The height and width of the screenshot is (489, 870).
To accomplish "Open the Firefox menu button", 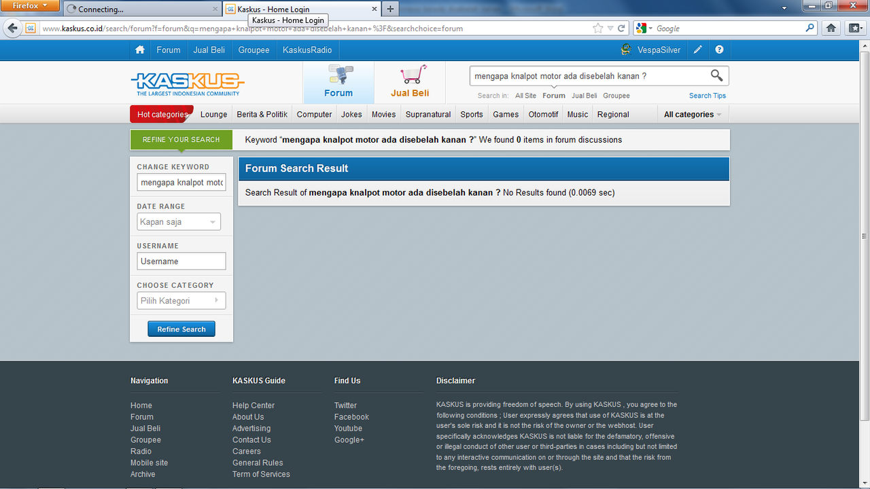I will [x=31, y=6].
